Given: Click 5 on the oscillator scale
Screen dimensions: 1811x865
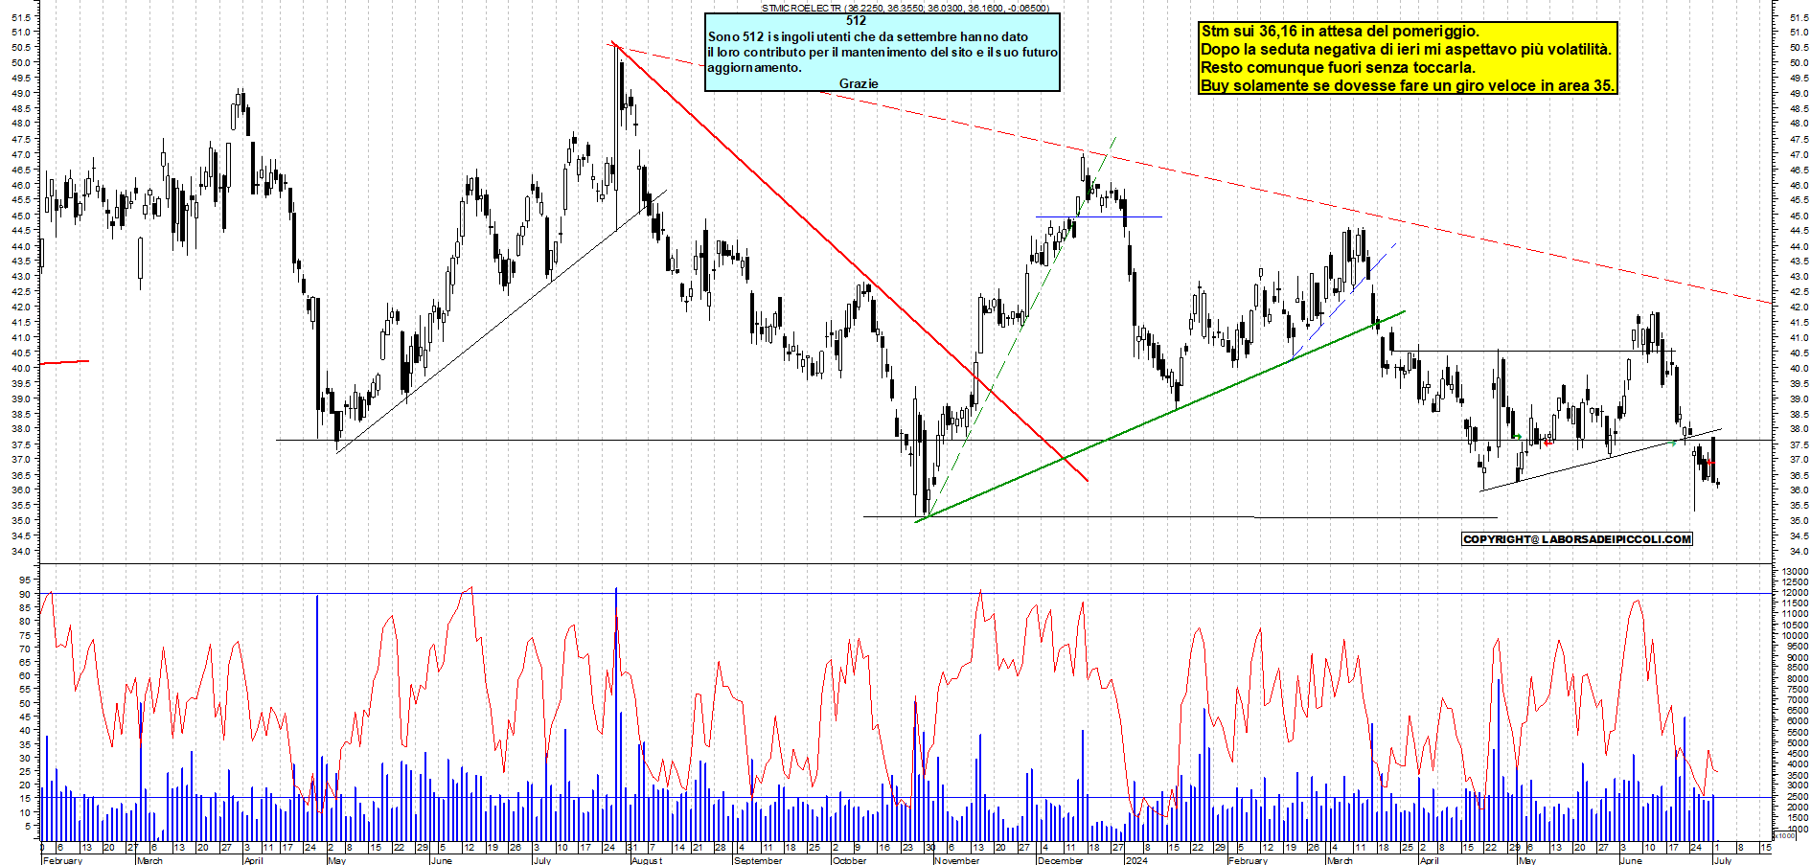Looking at the screenshot, I should point(29,825).
